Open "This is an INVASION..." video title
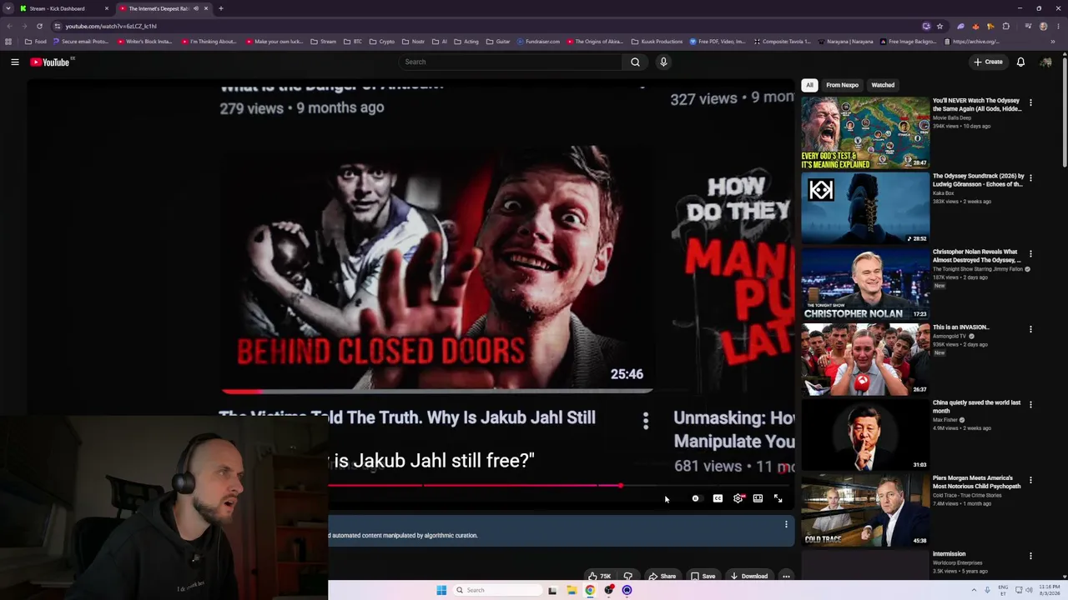 pyautogui.click(x=961, y=327)
